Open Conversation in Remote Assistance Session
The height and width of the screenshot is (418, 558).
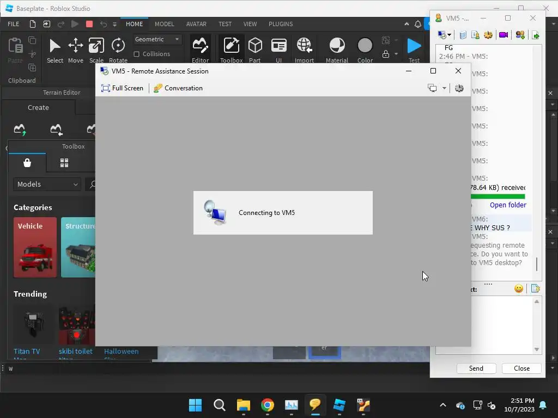click(x=178, y=88)
